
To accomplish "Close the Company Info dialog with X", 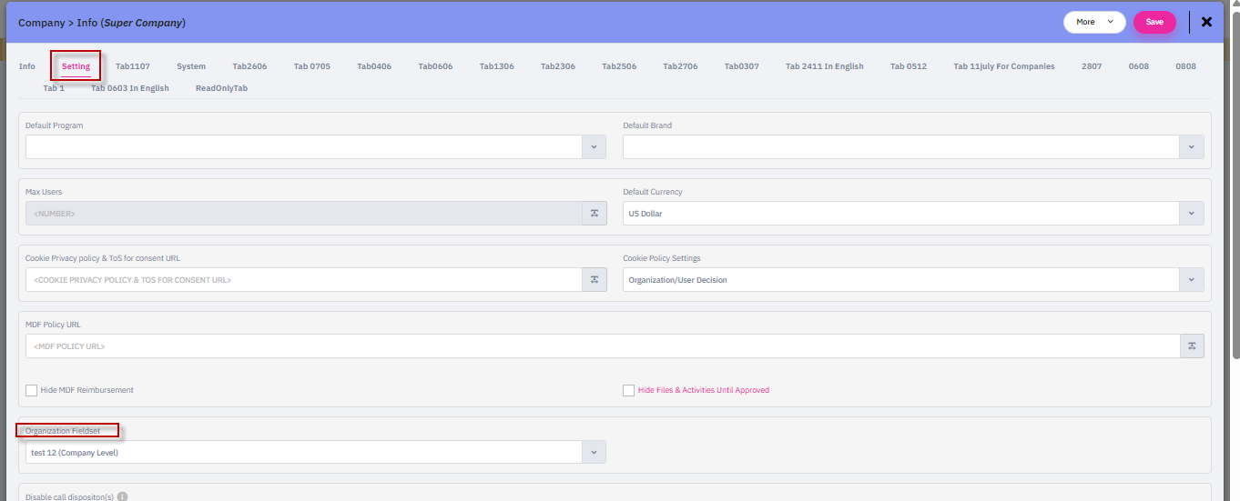I will (x=1206, y=22).
